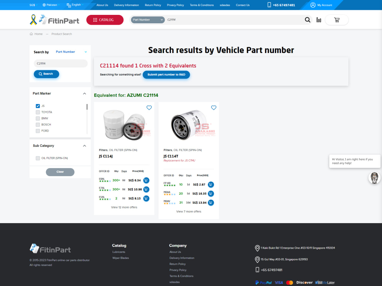The height and width of the screenshot is (286, 382).
Task: Add SG$ 16.35 offer to cart
Action: (x=211, y=193)
